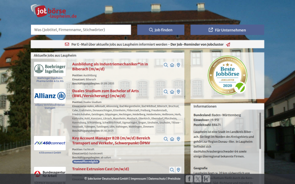The width and height of the screenshot is (295, 184).
Task: Click the map pin icon of the Key Account Manager job
Action: (x=178, y=139)
